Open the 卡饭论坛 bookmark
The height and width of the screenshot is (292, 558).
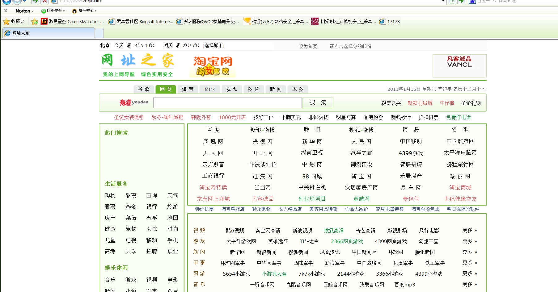coord(344,21)
